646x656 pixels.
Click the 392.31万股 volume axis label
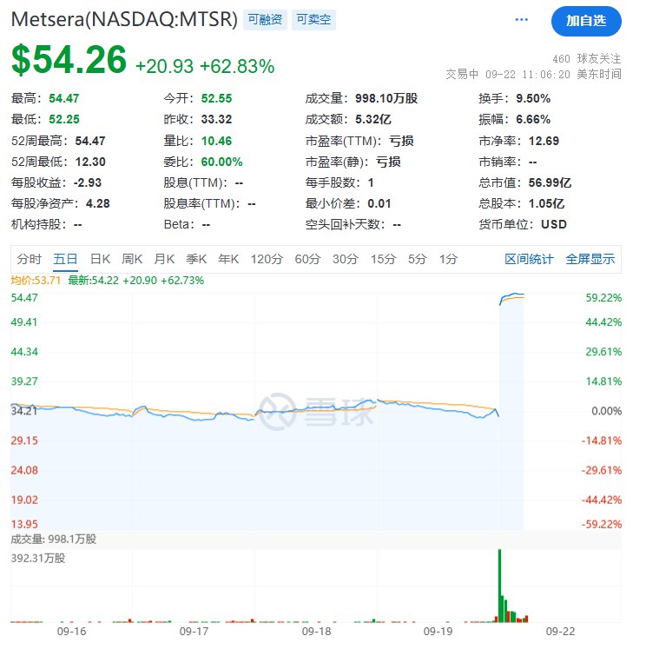coord(38,559)
